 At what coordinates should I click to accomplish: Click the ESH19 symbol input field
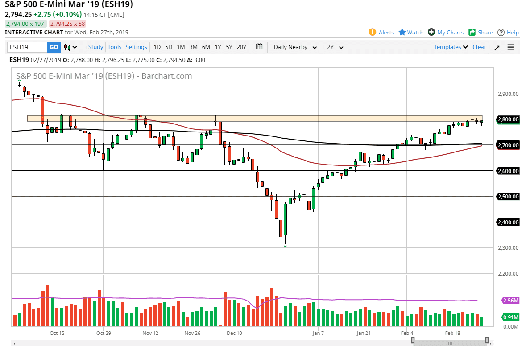click(27, 47)
